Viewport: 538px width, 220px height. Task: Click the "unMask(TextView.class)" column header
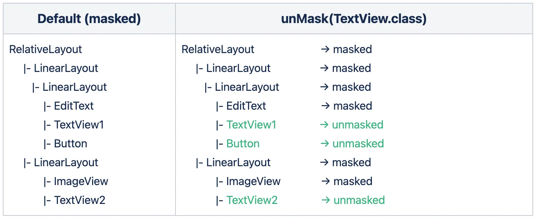click(x=354, y=19)
